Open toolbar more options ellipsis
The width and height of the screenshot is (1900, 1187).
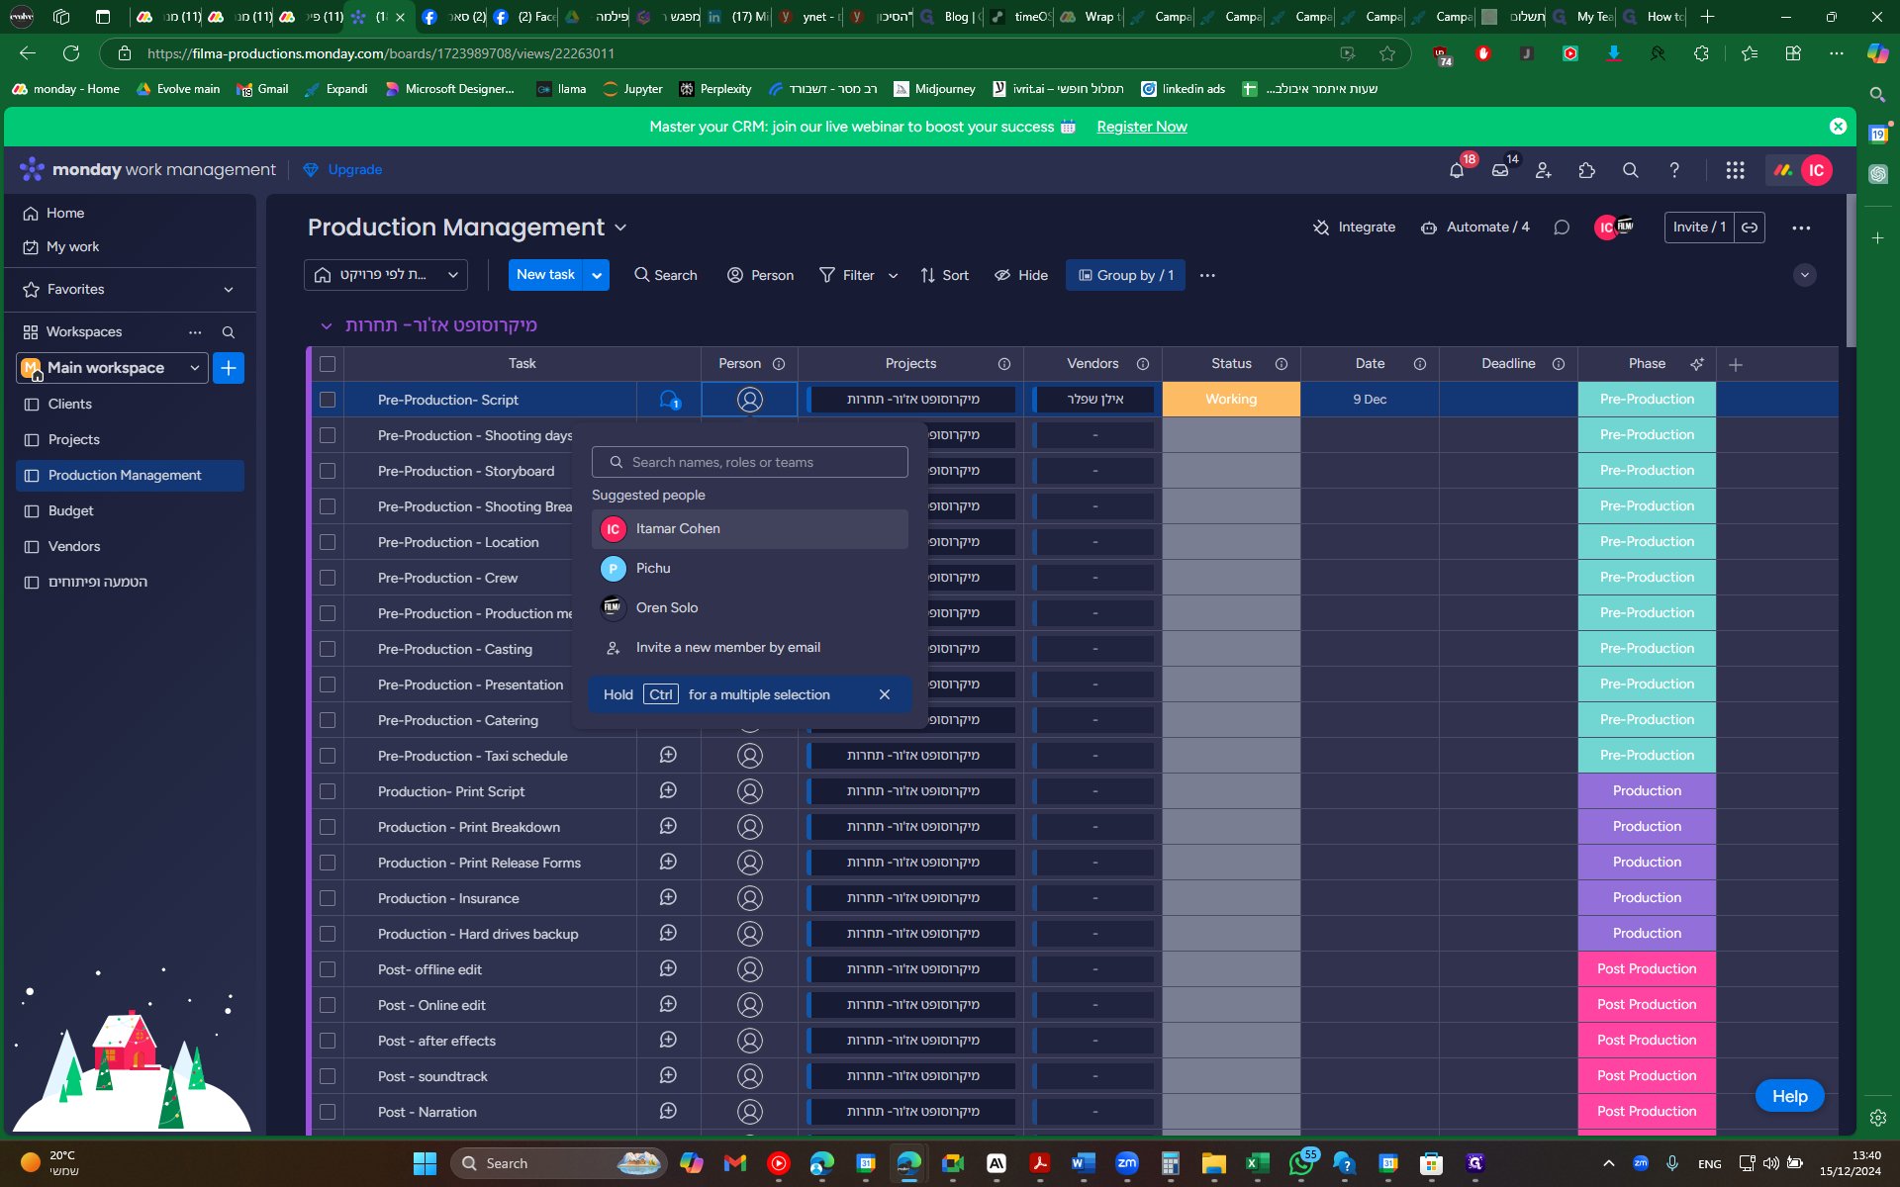click(x=1207, y=275)
